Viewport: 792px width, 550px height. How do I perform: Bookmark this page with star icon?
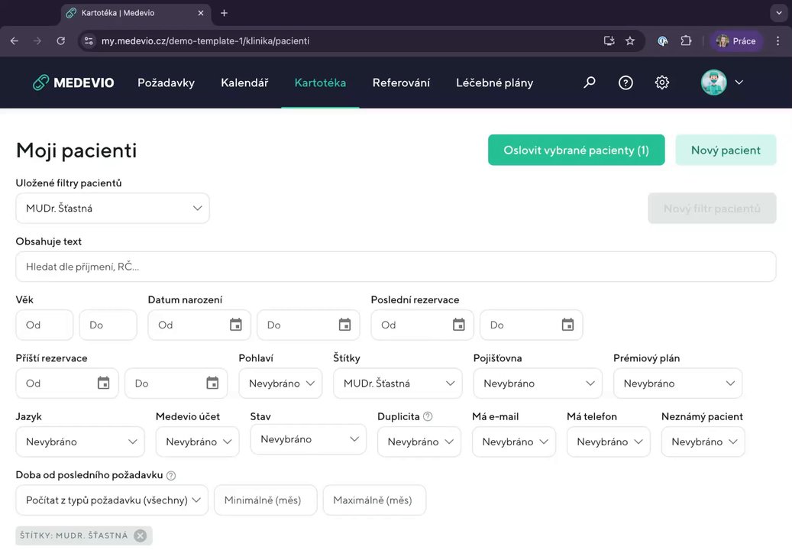click(630, 41)
